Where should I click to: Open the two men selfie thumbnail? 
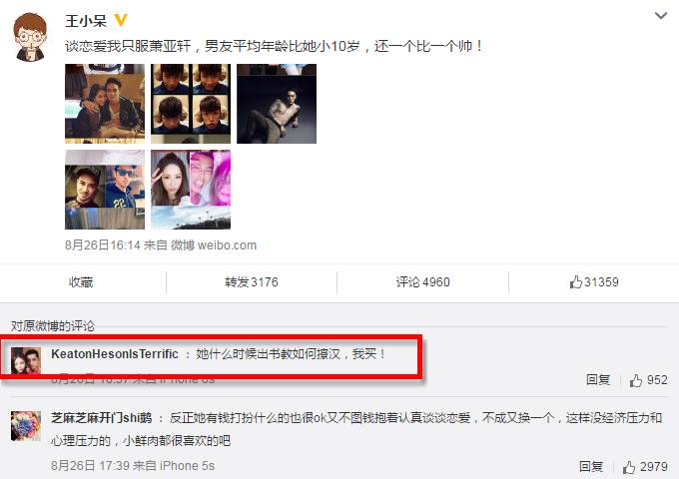pyautogui.click(x=105, y=190)
